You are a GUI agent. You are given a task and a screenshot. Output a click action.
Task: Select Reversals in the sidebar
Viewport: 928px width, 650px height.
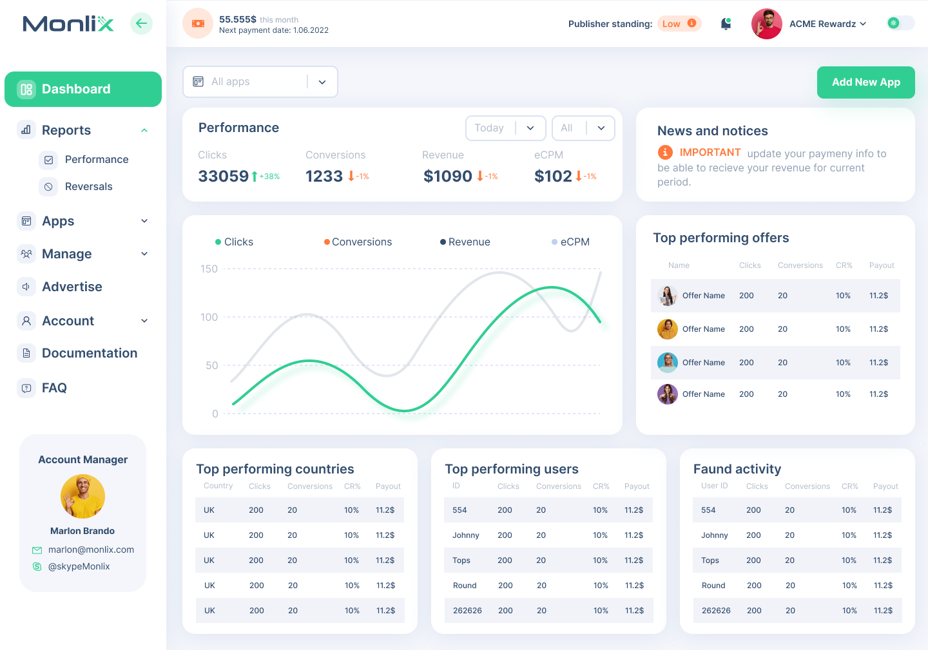tap(88, 187)
